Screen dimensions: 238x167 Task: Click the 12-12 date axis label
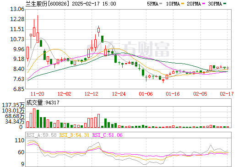[92, 94]
